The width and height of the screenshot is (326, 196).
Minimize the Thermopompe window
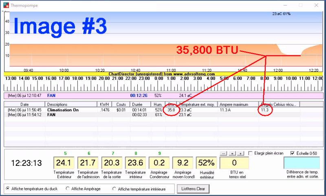coord(285,5)
